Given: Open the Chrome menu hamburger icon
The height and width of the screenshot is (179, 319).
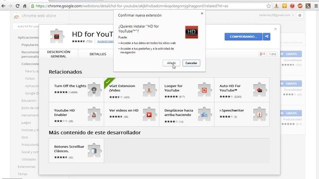Looking at the screenshot, I should (316, 6).
